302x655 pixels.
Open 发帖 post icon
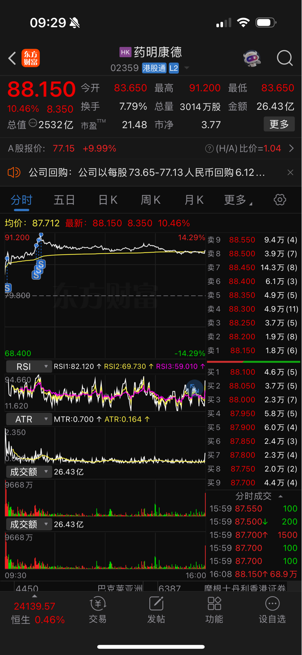156,610
